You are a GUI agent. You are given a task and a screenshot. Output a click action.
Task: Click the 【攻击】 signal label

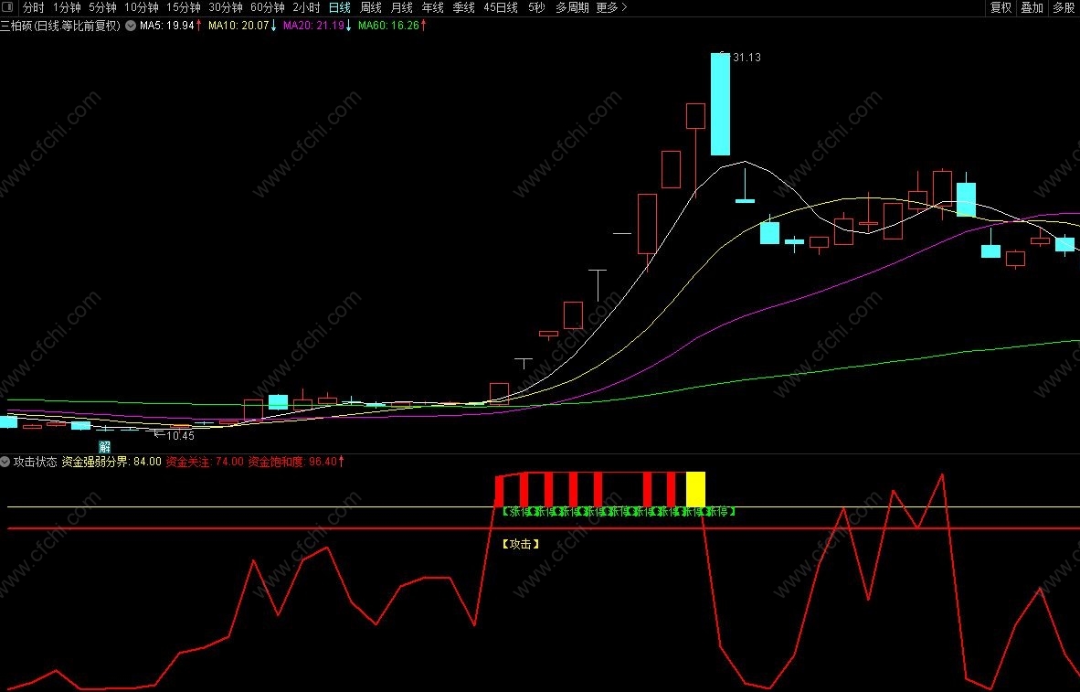click(521, 544)
